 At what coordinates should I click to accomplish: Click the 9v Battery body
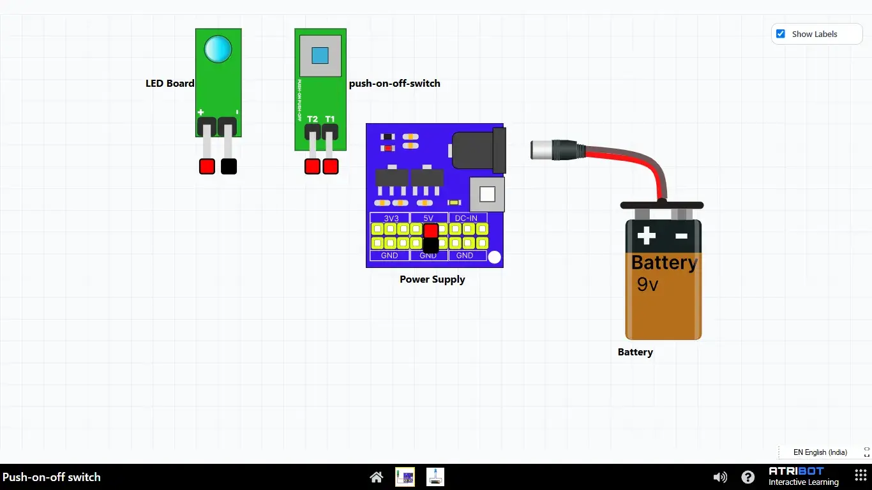[663, 279]
